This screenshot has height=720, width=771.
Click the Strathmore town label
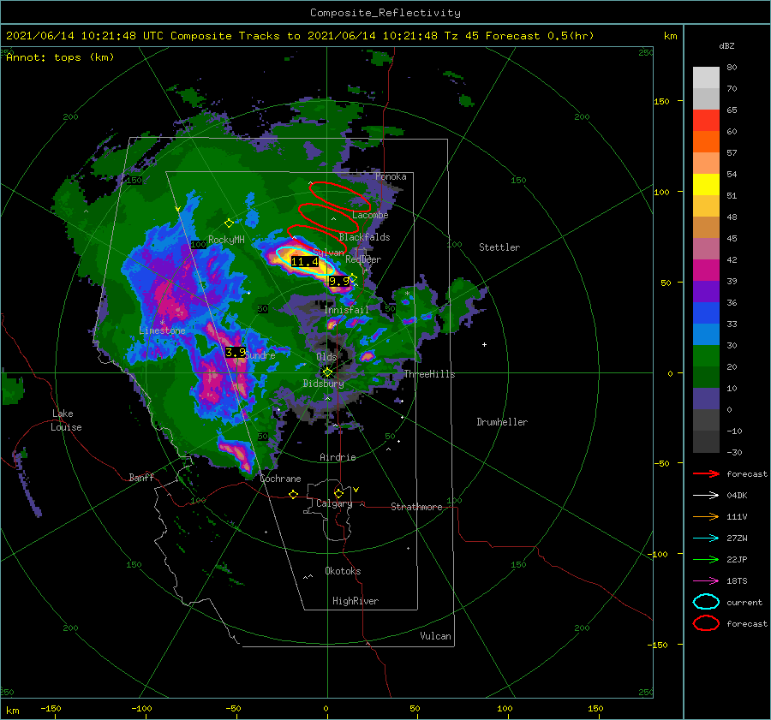coord(416,507)
